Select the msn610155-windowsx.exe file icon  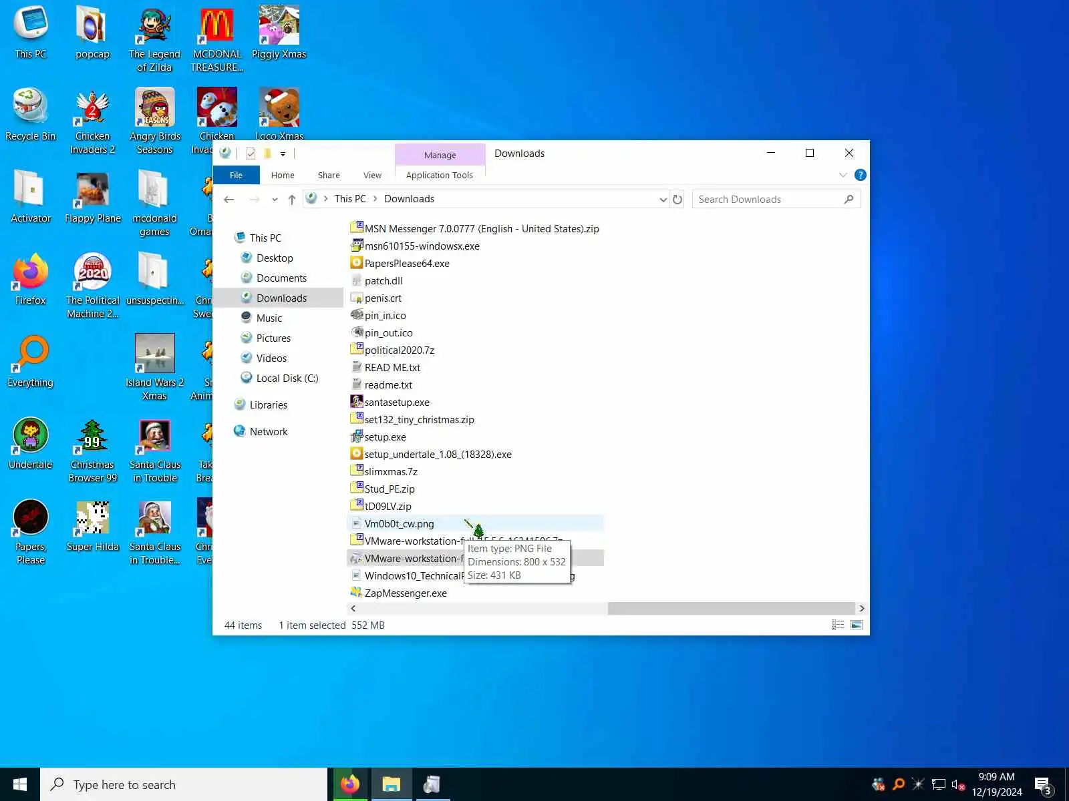pyautogui.click(x=357, y=246)
